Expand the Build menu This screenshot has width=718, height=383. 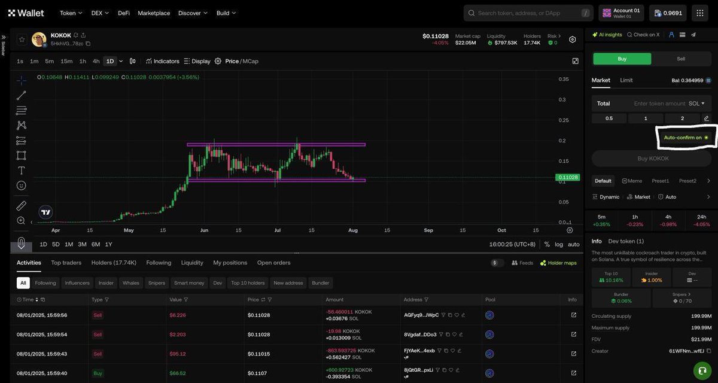[x=226, y=13]
